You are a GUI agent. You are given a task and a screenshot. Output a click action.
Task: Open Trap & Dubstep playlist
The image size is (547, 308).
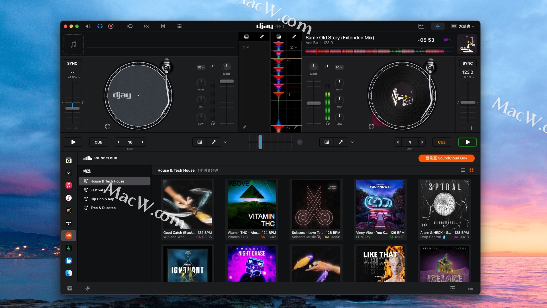pos(115,208)
